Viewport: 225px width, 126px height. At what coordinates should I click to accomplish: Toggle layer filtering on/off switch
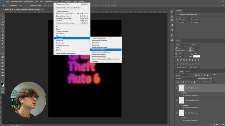pyautogui.click(x=214, y=75)
